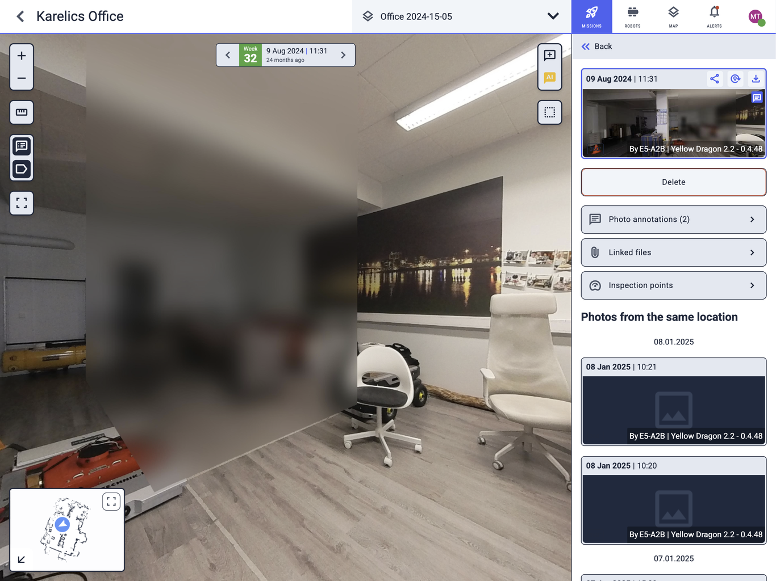Add a new photo annotation

(x=549, y=55)
